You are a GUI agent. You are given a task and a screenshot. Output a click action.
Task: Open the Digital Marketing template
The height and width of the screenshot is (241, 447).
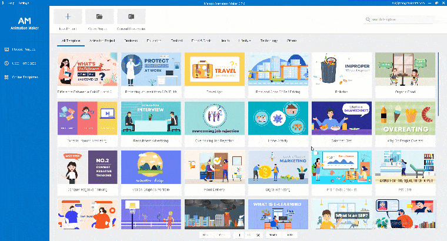[x=278, y=168]
